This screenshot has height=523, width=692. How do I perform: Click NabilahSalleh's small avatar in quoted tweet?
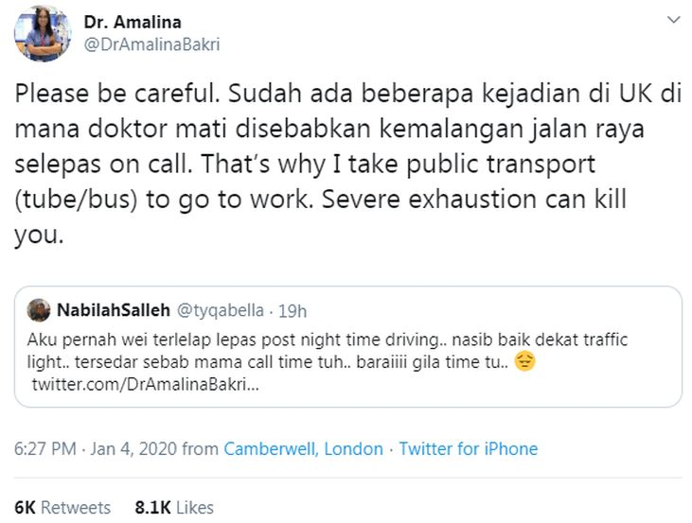[39, 309]
